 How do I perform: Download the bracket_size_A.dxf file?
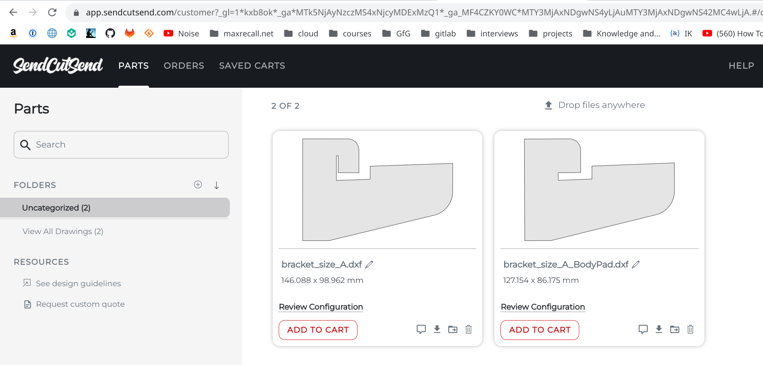coord(437,329)
